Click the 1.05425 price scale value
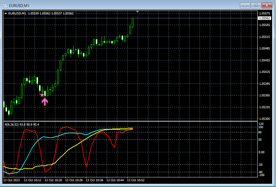Screen dimensions: 276x187 click(265, 72)
